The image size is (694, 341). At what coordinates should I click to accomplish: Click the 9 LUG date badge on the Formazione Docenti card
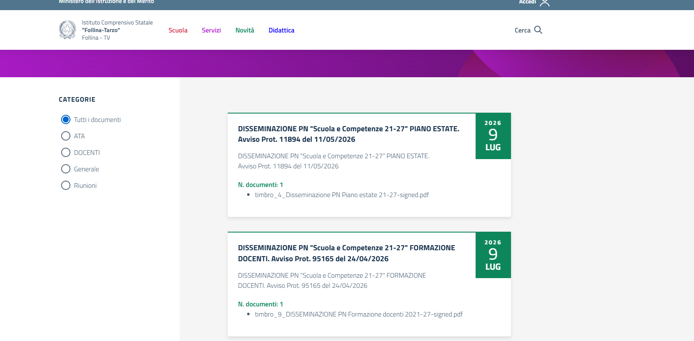[x=493, y=255]
